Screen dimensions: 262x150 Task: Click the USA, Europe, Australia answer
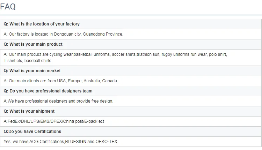[x=61, y=81]
